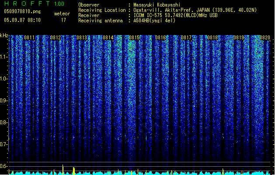Click the 0.8 kHz axis label

(3, 122)
